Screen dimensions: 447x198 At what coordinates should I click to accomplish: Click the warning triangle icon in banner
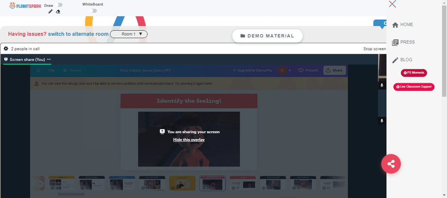pyautogui.click(x=37, y=84)
